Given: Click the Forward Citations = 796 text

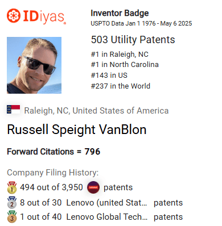Looking at the screenshot, I should 54,152.
